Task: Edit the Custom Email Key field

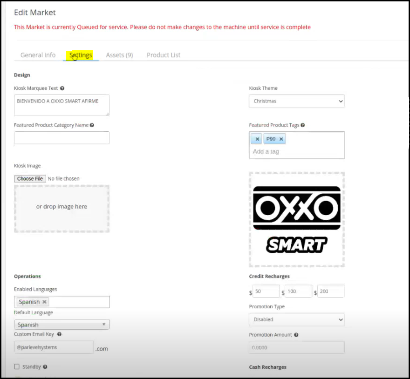Action: 54,347
